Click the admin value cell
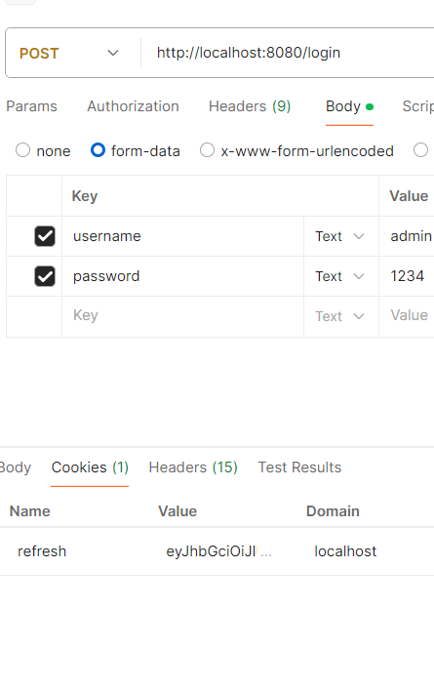434x690 pixels. (x=407, y=236)
